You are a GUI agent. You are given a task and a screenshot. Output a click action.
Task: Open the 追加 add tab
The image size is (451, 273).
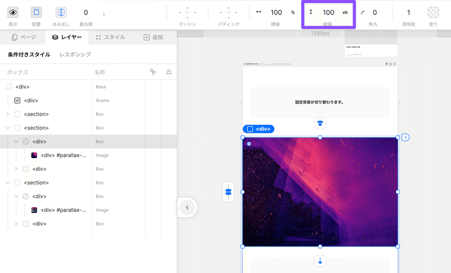153,37
